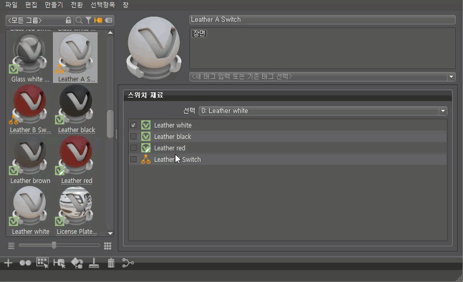Viewport: 463px width, 282px height.
Task: Open the 편집 menu
Action: [31, 5]
